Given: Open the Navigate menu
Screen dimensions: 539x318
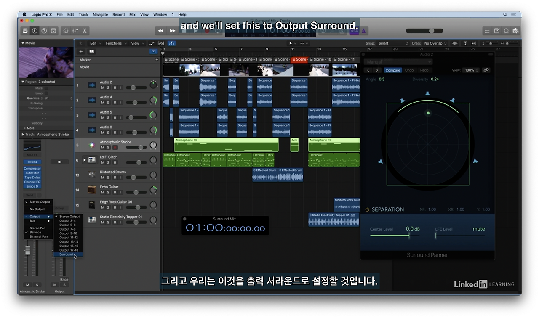Looking at the screenshot, I should point(100,15).
